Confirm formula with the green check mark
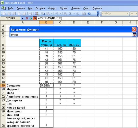Image resolution: width=138 pixels, height=128 pixels. coord(31,18)
